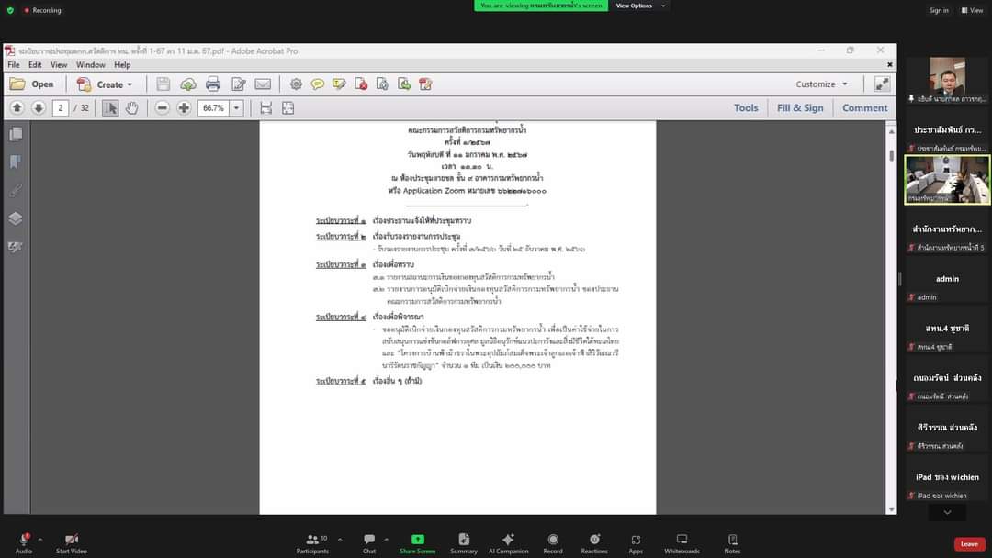Click the scrolling mode page icon

click(265, 108)
